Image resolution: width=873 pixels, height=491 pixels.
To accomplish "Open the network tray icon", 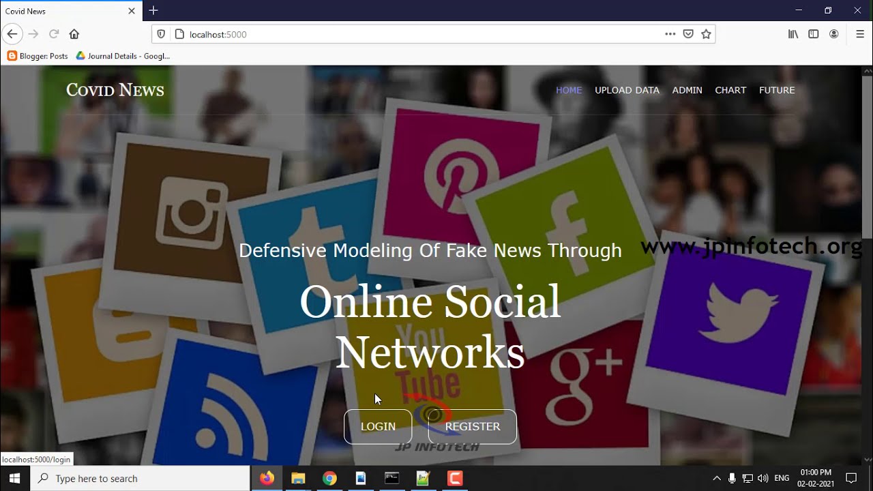I will point(748,478).
